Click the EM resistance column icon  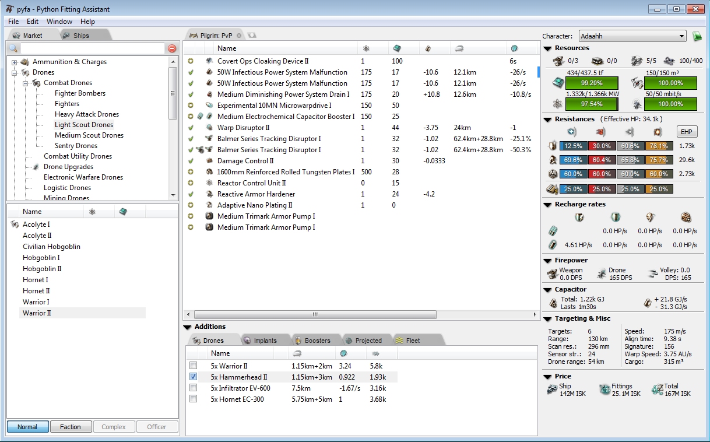[x=571, y=131]
